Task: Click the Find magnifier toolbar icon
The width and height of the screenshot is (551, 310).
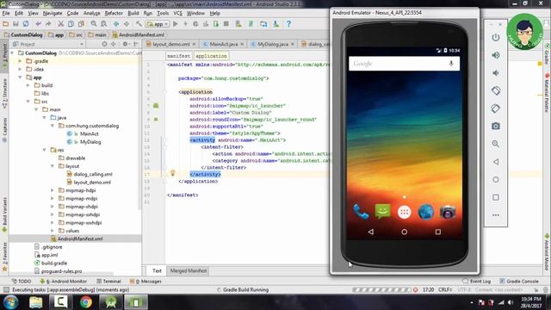Action: pyautogui.click(x=94, y=24)
